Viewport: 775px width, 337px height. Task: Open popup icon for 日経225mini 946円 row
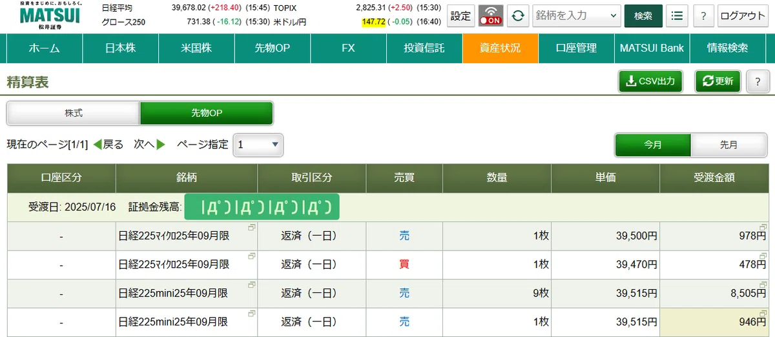[252, 312]
